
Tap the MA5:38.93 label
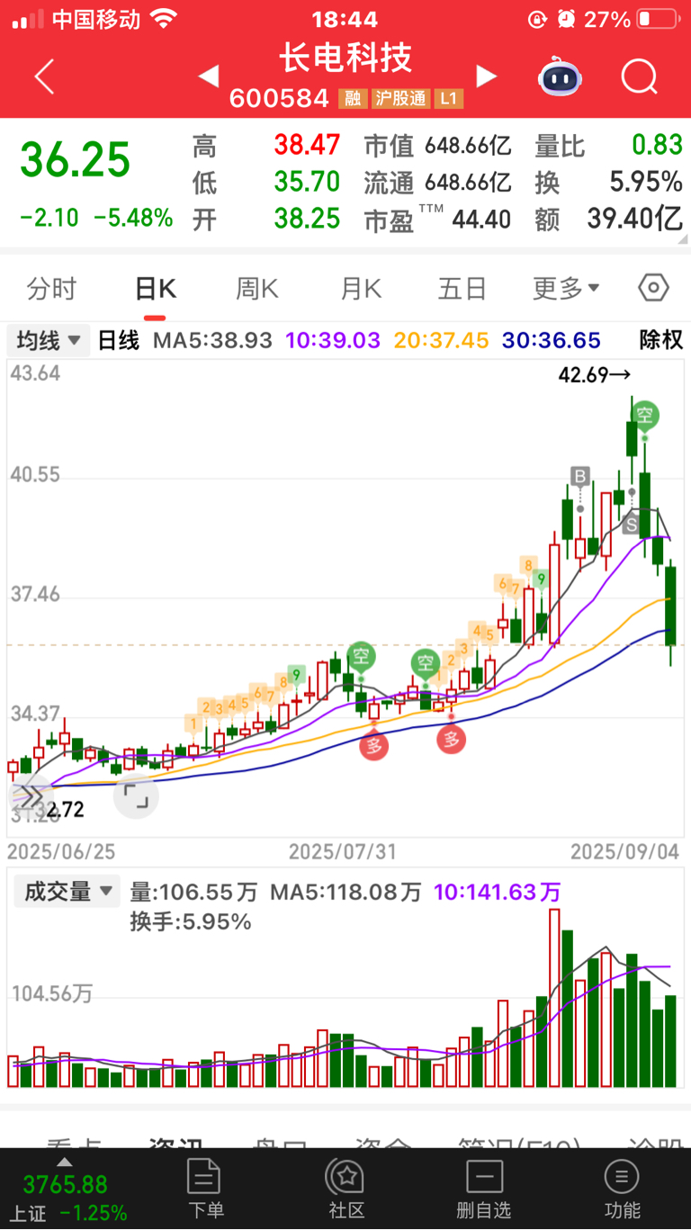point(213,340)
